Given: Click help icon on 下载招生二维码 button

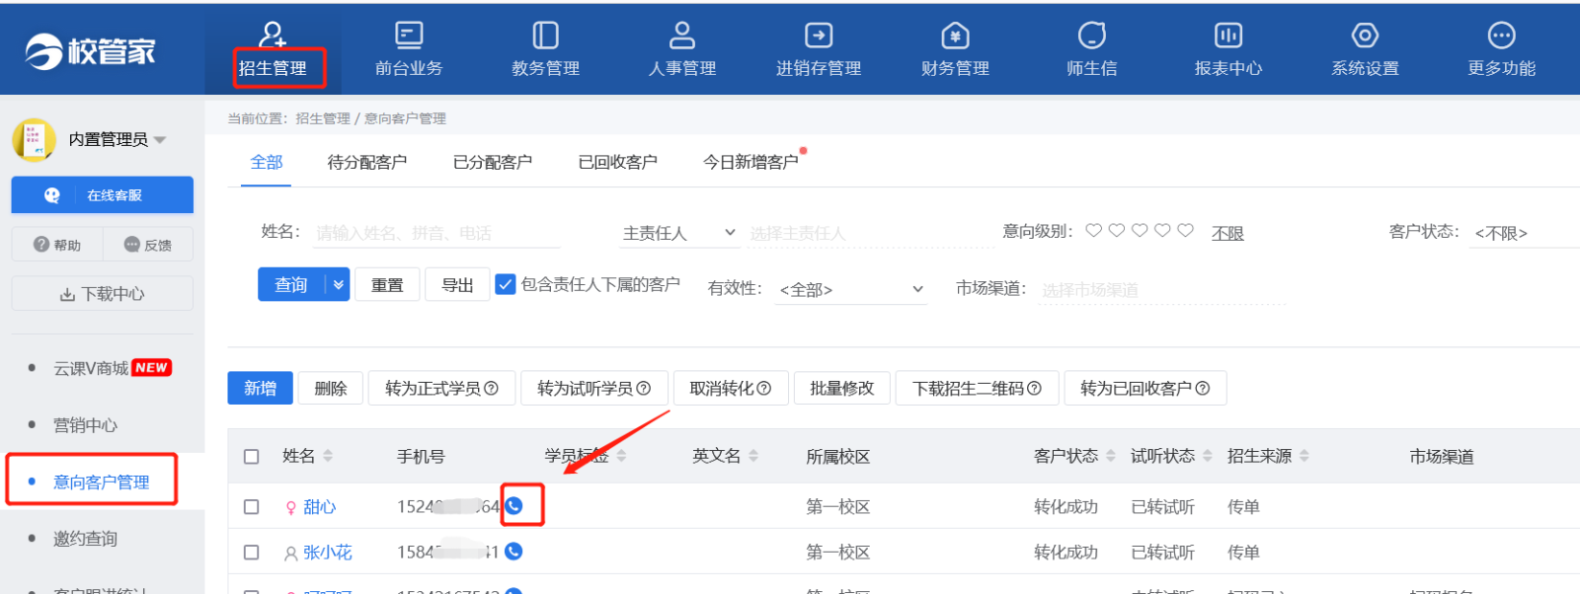Looking at the screenshot, I should point(1034,389).
